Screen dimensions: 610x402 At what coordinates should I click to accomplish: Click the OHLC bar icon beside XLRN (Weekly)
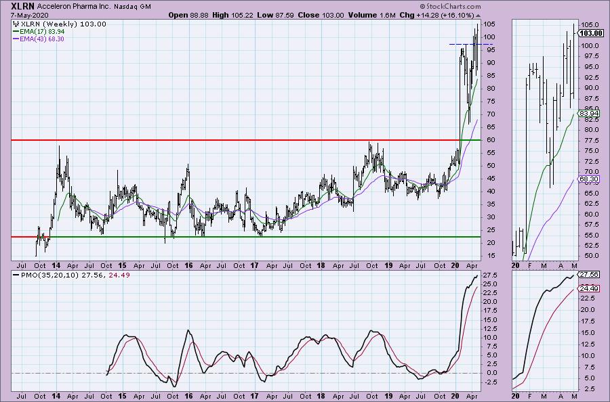(16, 24)
